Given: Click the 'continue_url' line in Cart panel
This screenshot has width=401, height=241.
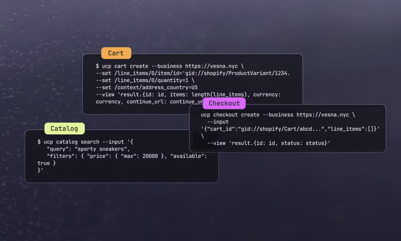Looking at the screenshot, I should tap(150, 102).
